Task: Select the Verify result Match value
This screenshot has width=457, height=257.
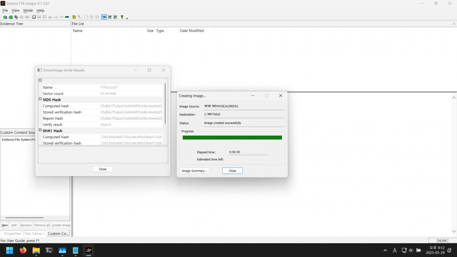Action: point(106,124)
